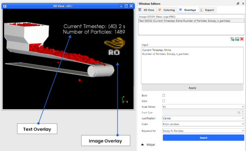Enable the Italic checkbox
This screenshot has height=151, width=246.
click(x=164, y=101)
